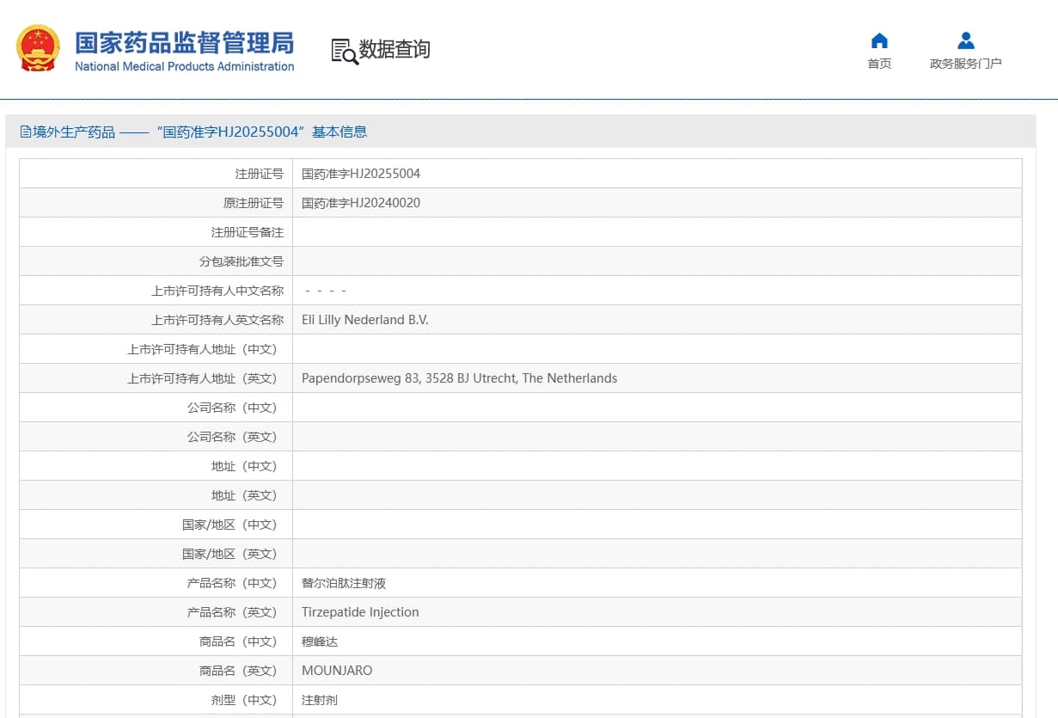Click the 上市许可持有人地址（中文） label

[202, 349]
